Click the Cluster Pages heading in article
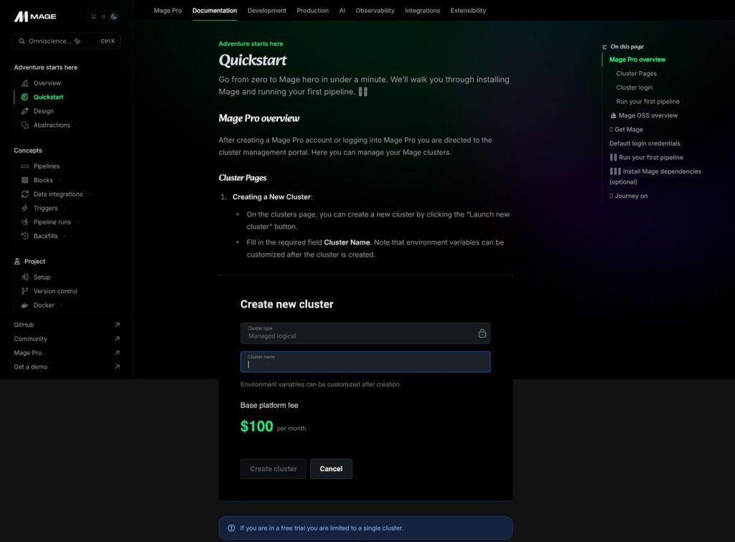 point(243,178)
